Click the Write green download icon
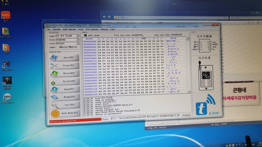This screenshot has width=262, height=147. [54, 73]
